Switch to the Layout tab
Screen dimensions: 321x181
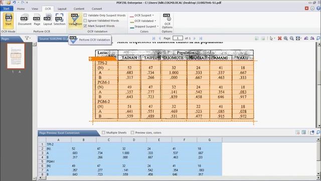(x=62, y=9)
